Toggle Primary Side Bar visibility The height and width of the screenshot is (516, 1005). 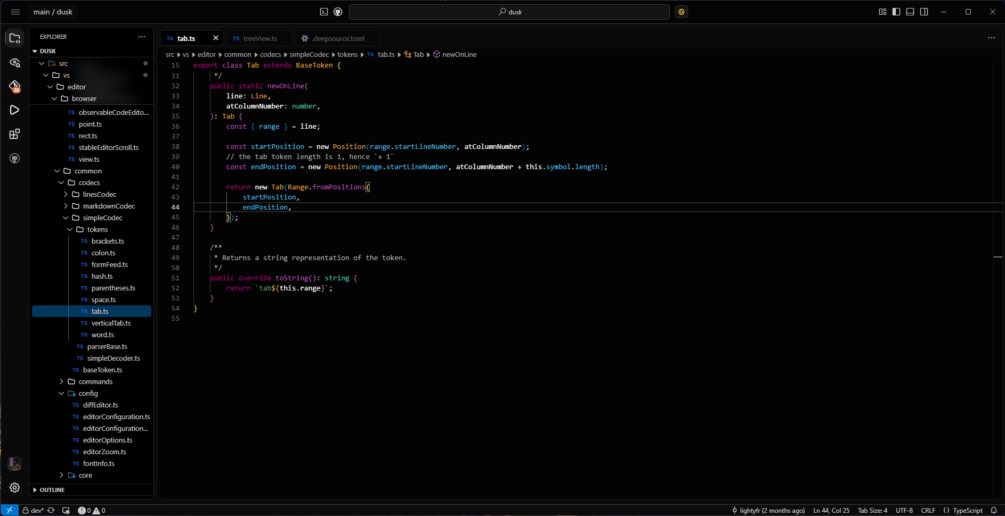pyautogui.click(x=896, y=12)
